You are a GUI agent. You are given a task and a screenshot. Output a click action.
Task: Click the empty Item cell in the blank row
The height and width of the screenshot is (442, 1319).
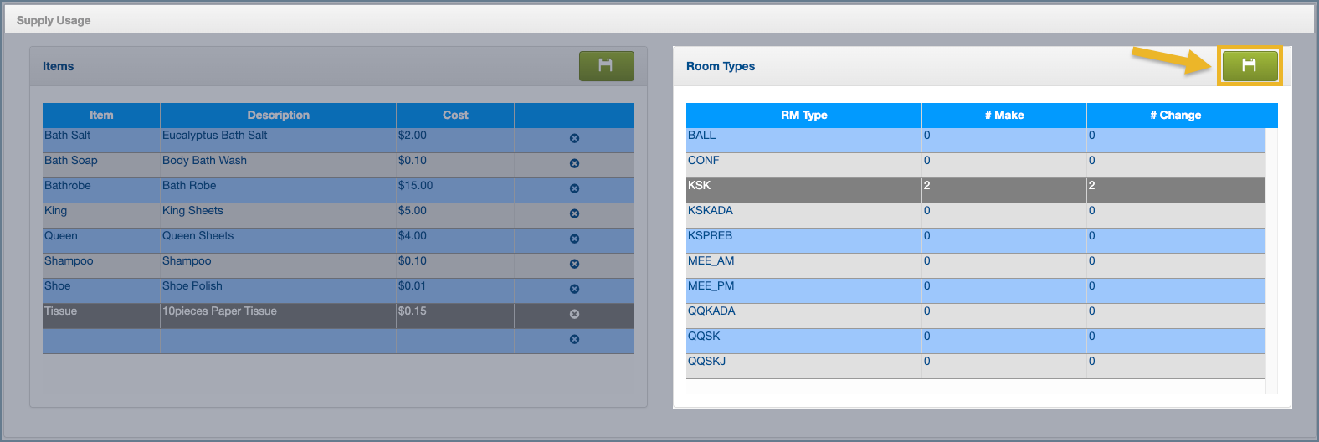pyautogui.click(x=100, y=341)
